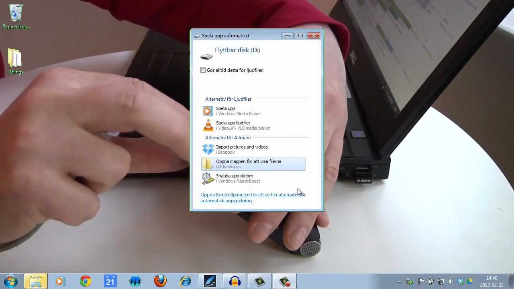The height and width of the screenshot is (289, 514).
Task: Click the disabled maximize button in dialog
Action: (x=300, y=36)
